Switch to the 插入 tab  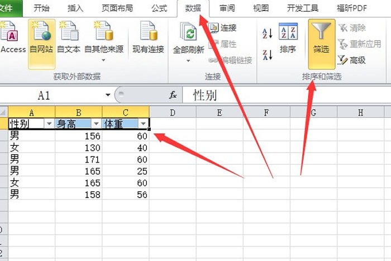(x=75, y=8)
